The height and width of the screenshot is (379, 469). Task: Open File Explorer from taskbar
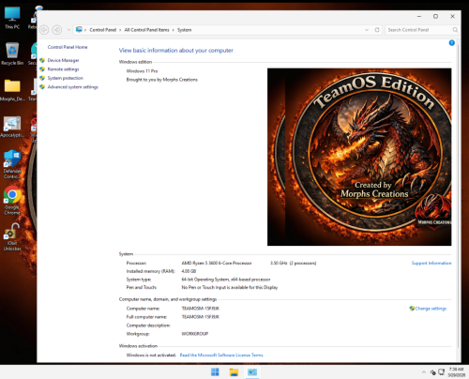coord(234,372)
